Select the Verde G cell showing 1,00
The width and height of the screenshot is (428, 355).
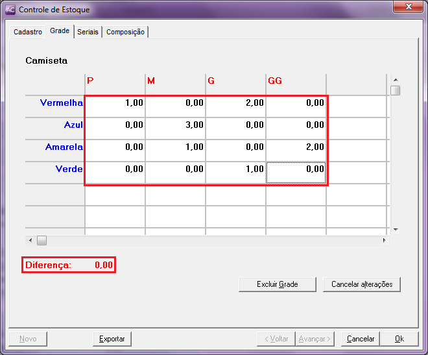tap(235, 169)
